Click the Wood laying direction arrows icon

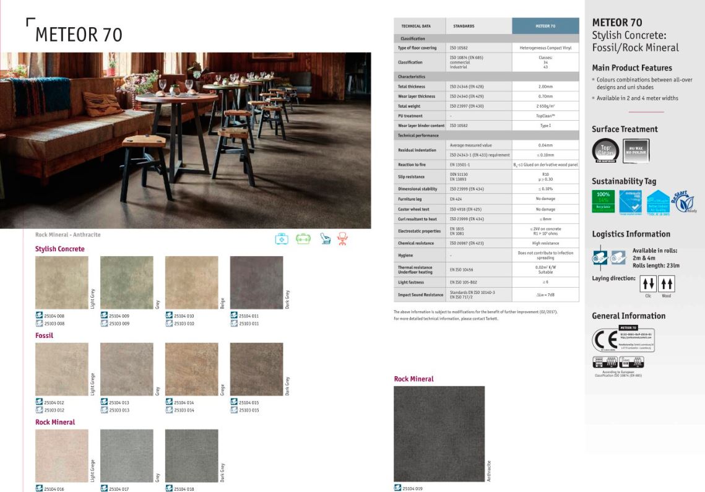coord(667,284)
